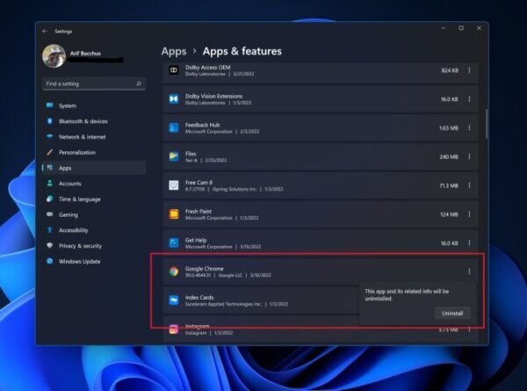Click the Files app icon

tap(174, 156)
